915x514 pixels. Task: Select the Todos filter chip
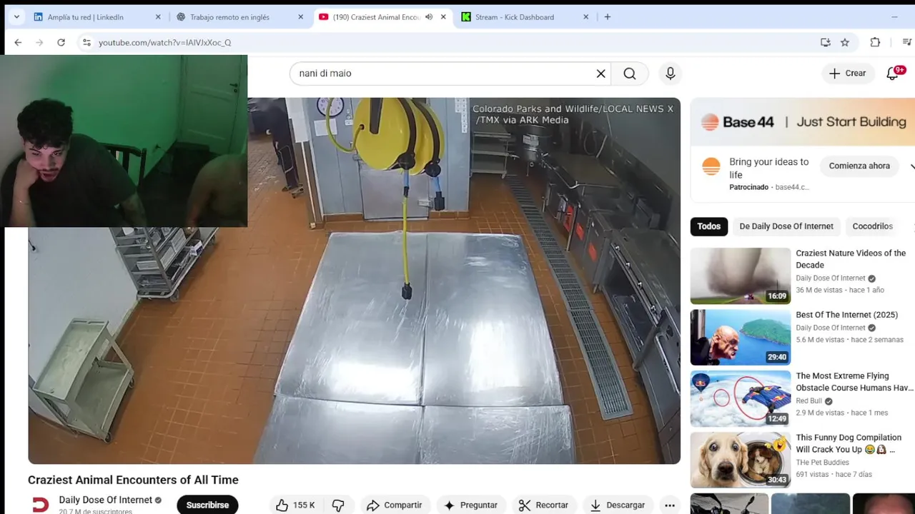(x=709, y=226)
